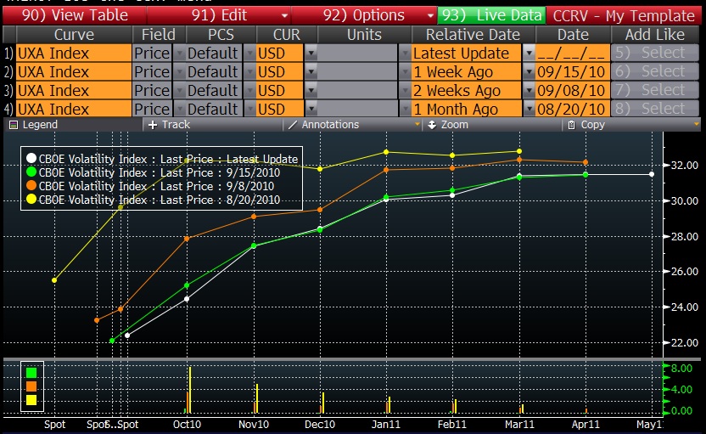
Task: Click the Legend panel icon
Action: [14, 125]
